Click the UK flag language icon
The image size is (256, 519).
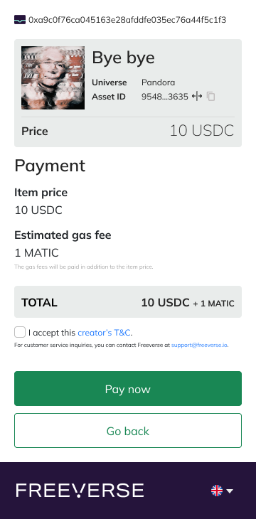point(217,491)
